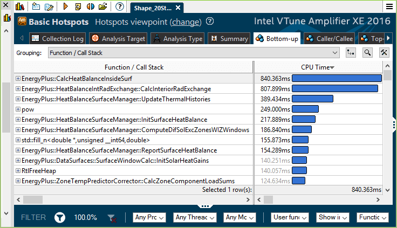Clear filters with the crossed funnel icon
This screenshot has width=397, height=228.
[112, 218]
